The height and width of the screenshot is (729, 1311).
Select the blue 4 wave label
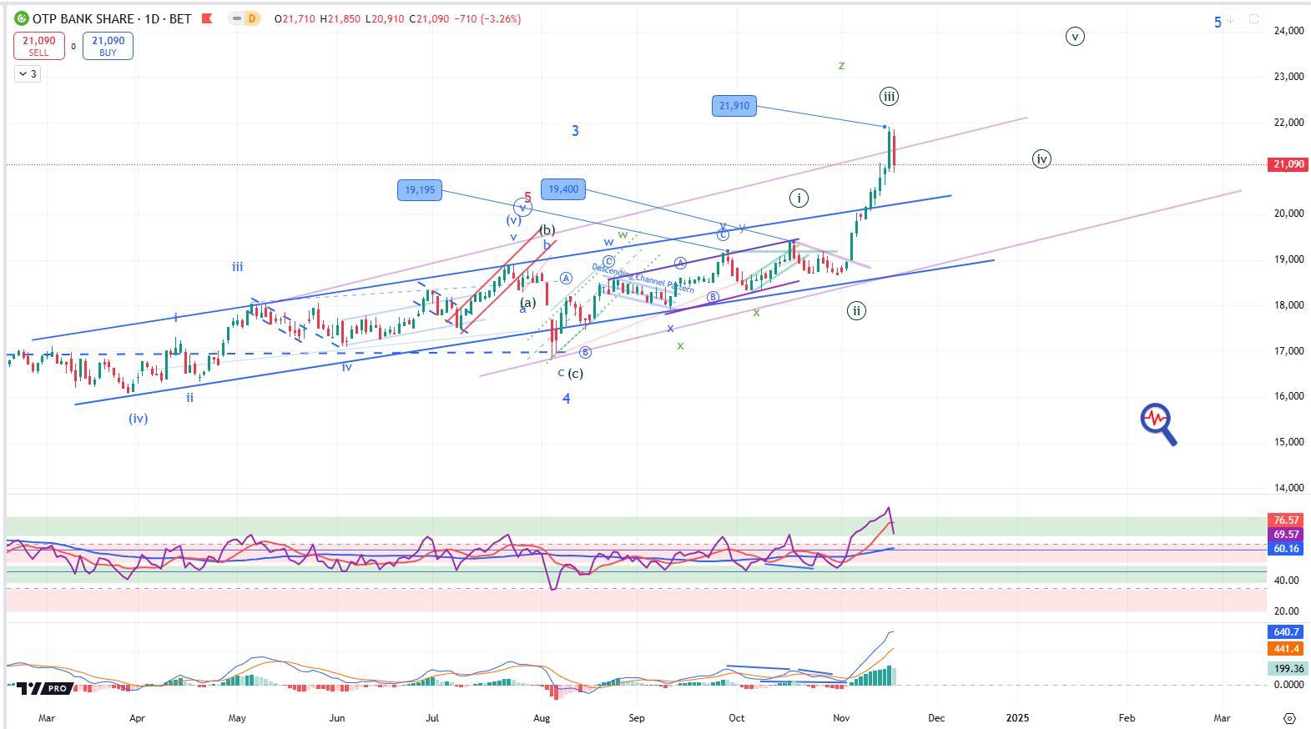[566, 399]
